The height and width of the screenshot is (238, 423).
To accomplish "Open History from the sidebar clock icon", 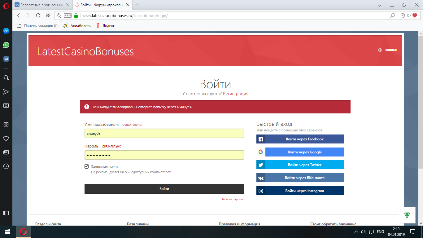I will click(6, 166).
